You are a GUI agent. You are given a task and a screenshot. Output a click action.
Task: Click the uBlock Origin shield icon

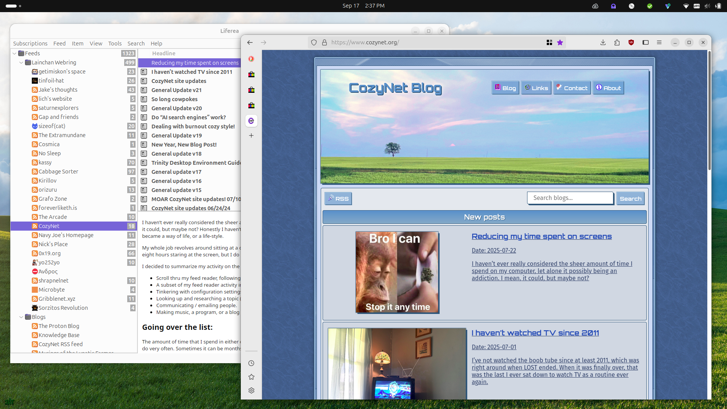point(631,42)
